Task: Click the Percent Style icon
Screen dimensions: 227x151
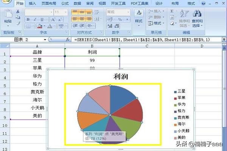Action: (x=120, y=19)
